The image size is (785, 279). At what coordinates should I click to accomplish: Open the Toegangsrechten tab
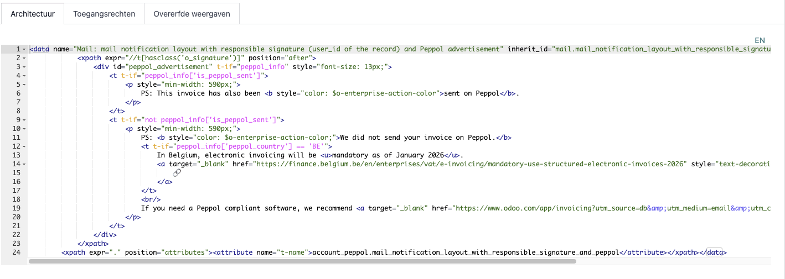point(104,14)
